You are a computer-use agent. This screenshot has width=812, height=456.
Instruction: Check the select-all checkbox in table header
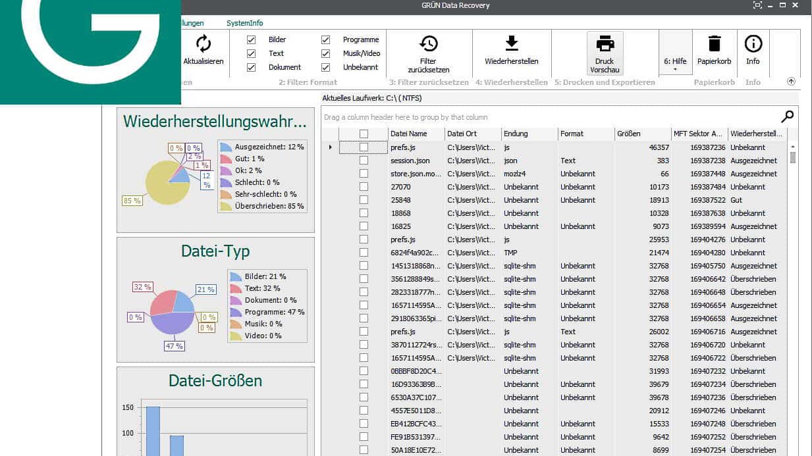pos(364,134)
